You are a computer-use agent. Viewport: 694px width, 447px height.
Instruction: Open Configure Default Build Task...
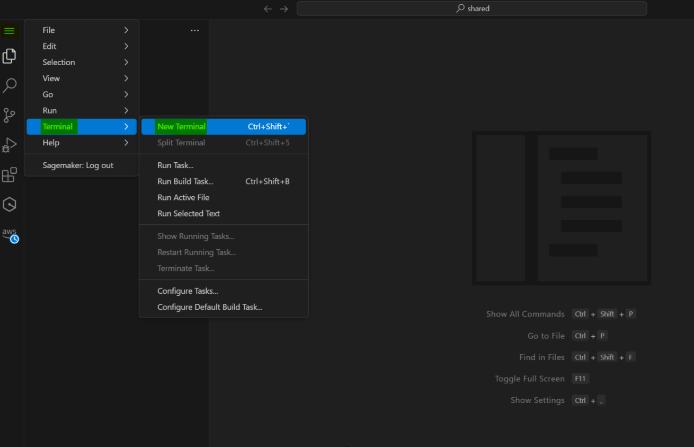click(x=224, y=307)
